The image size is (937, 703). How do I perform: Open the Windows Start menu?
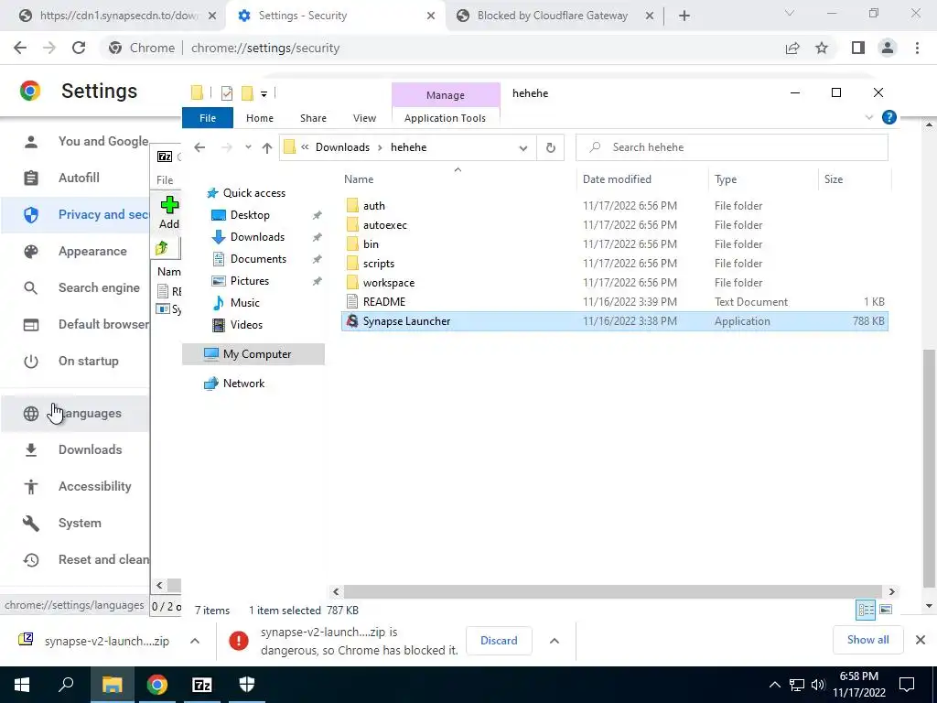coord(22,685)
